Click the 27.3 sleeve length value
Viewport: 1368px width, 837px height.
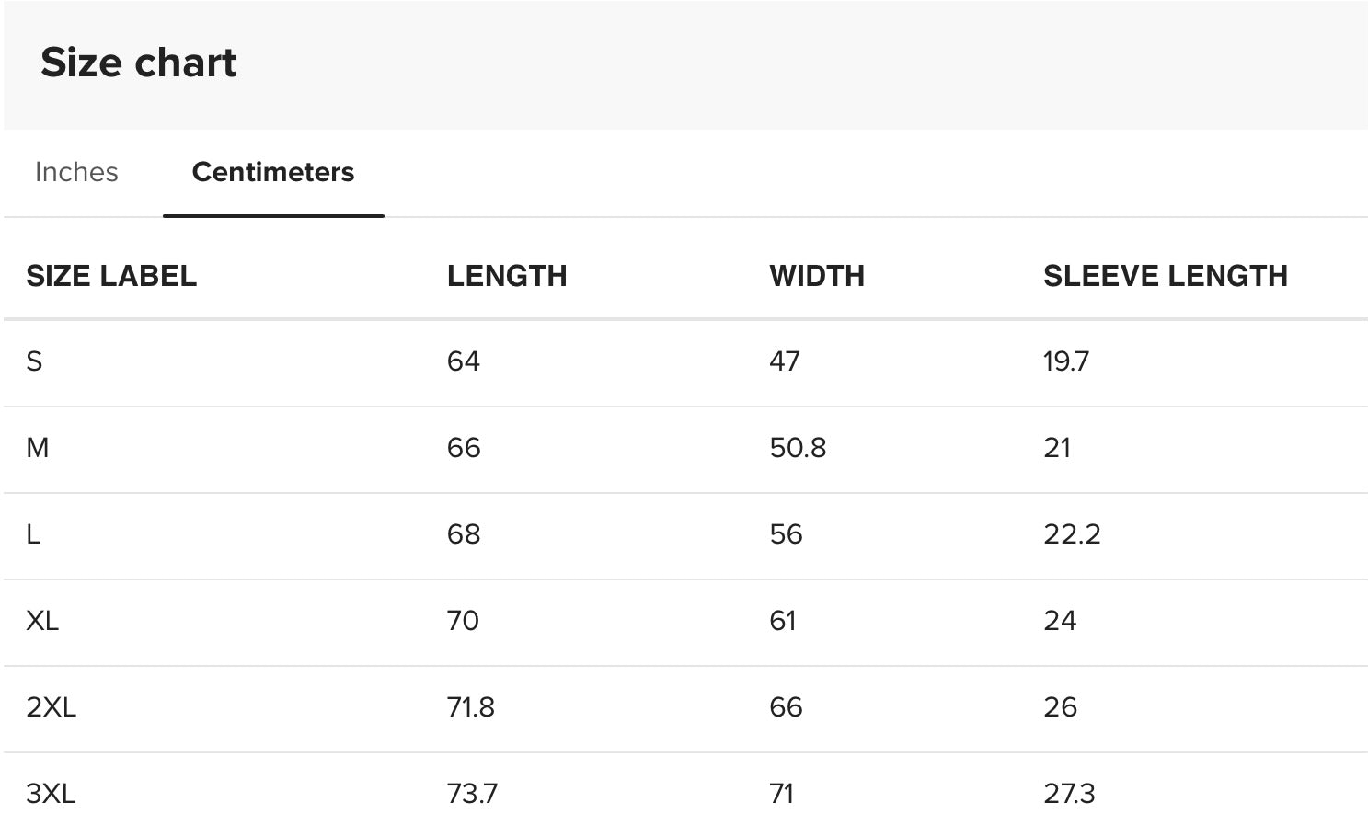1069,794
